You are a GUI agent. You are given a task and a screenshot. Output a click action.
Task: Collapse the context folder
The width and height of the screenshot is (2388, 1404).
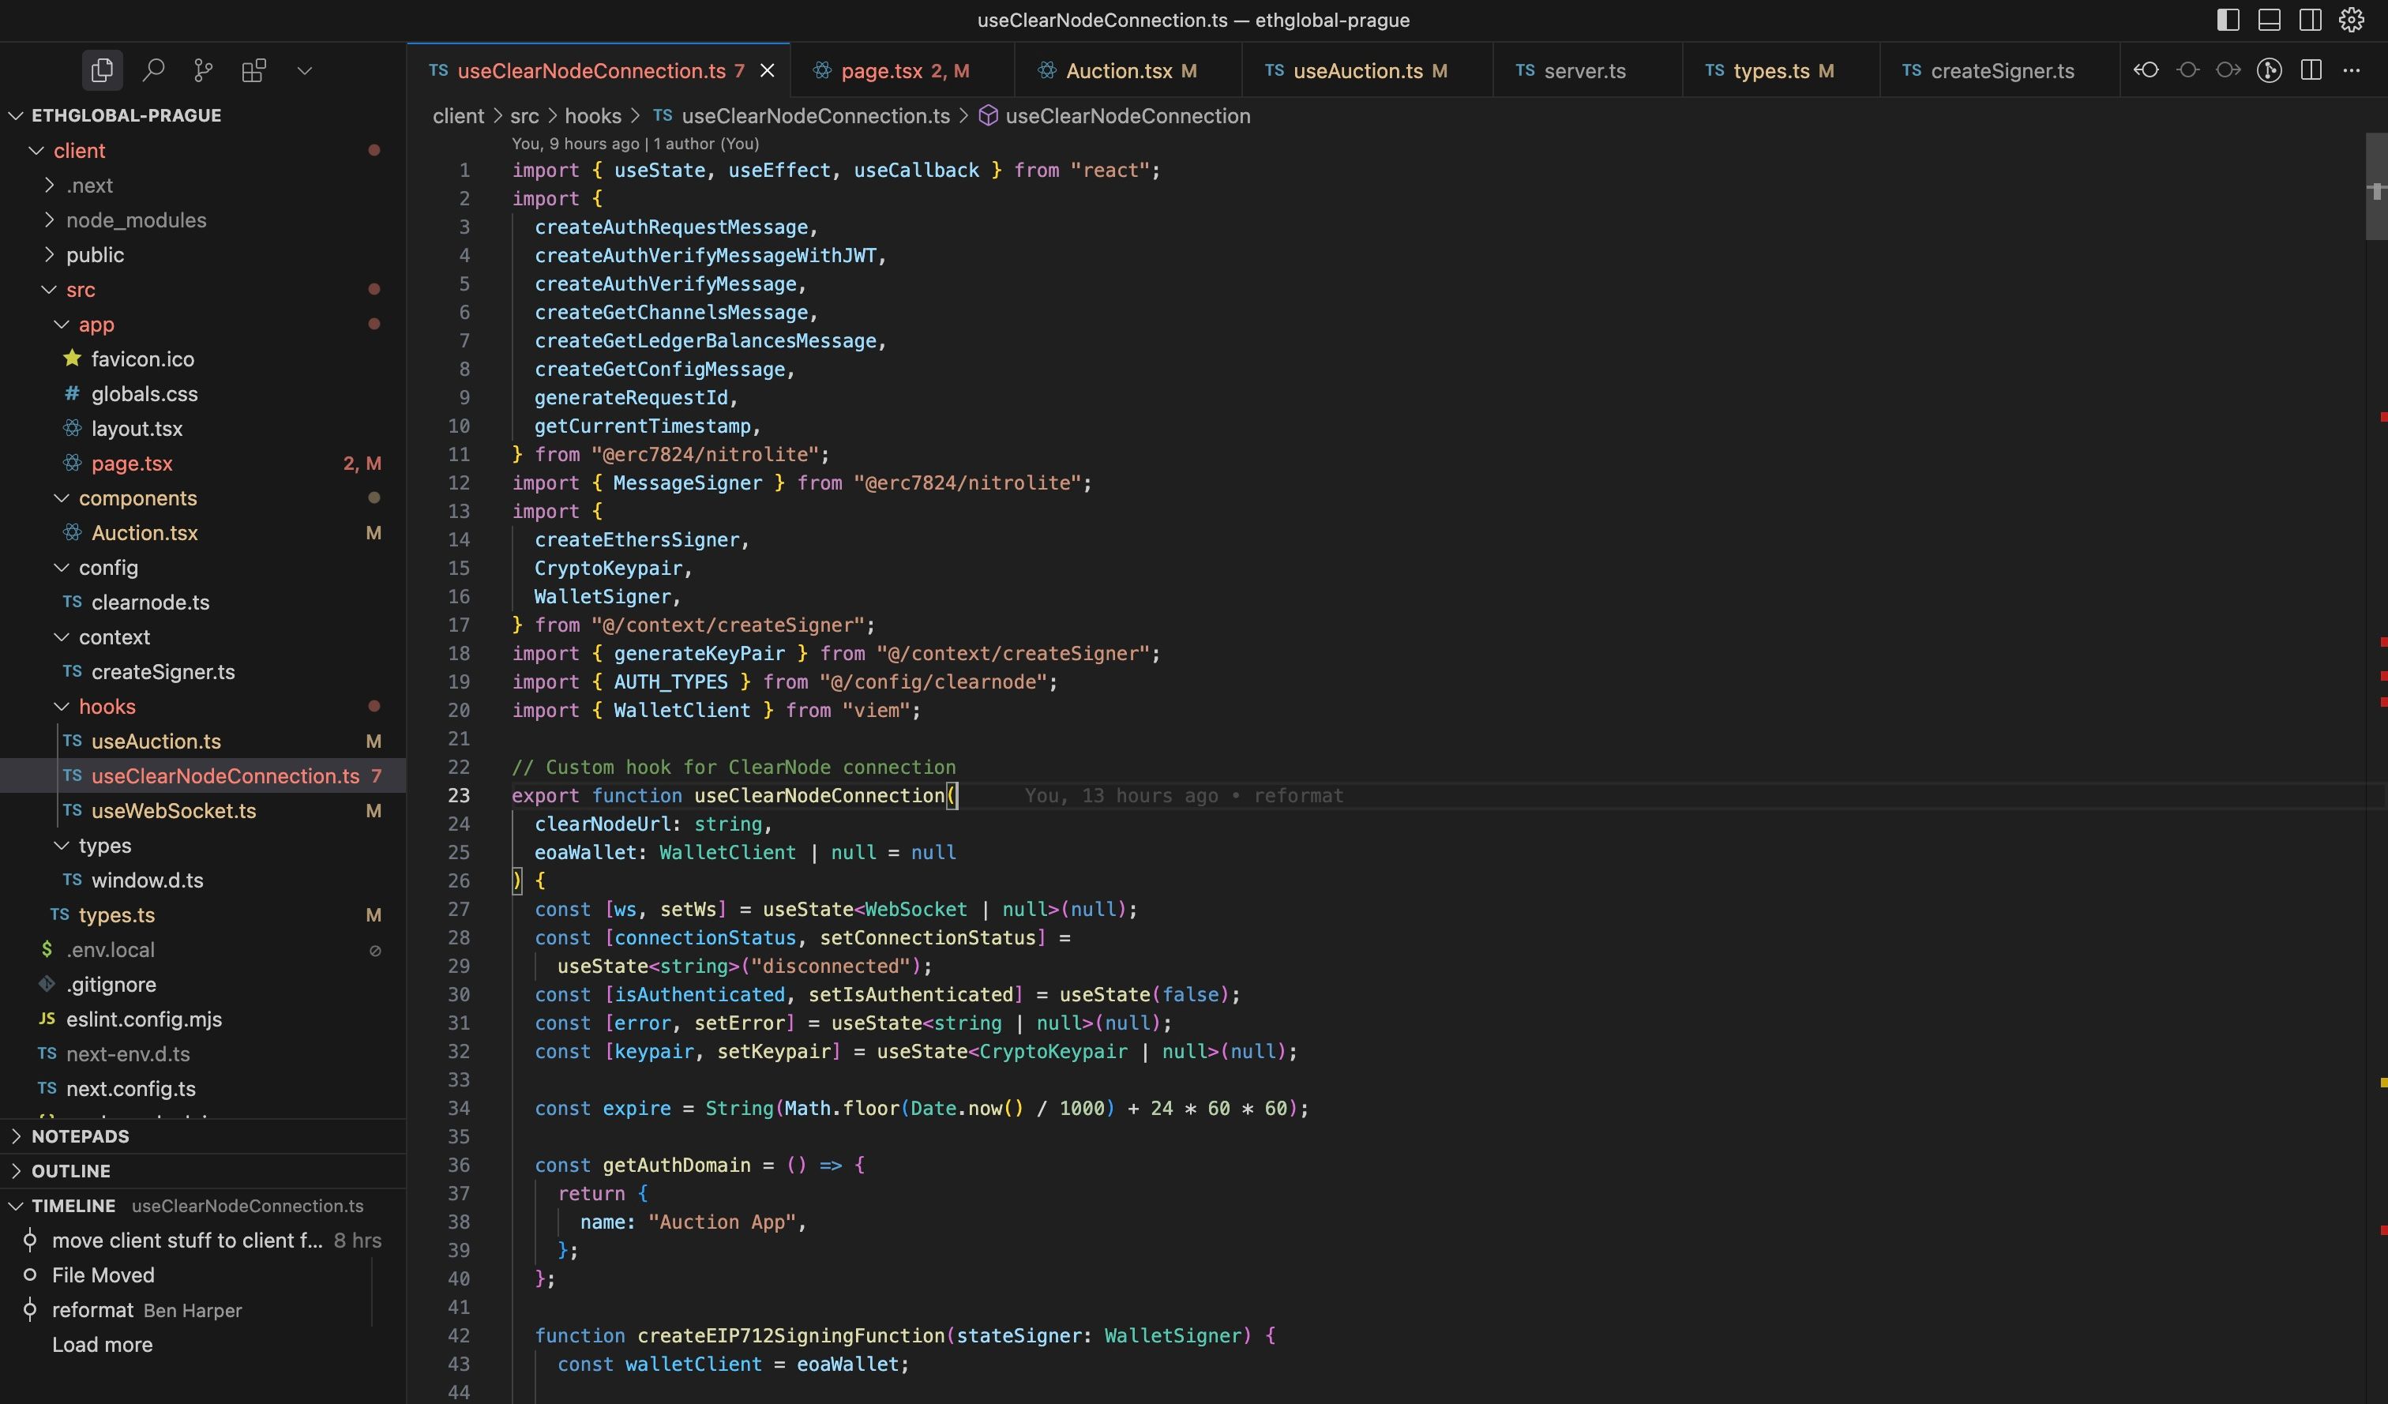coord(203,636)
